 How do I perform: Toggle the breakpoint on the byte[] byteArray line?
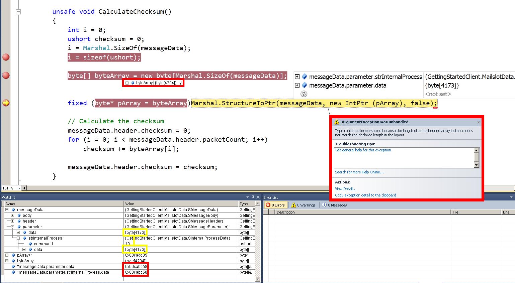6,76
